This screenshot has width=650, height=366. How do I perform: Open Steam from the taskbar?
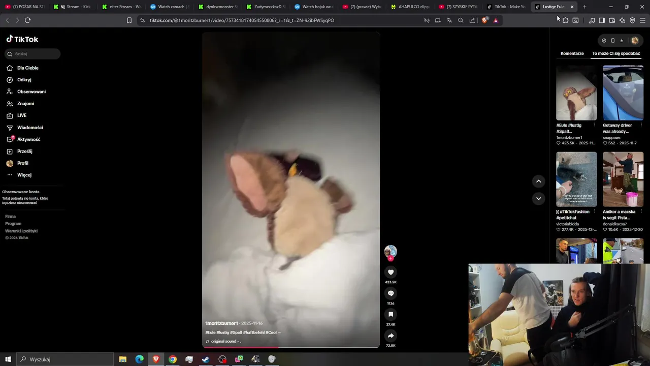pyautogui.click(x=206, y=359)
